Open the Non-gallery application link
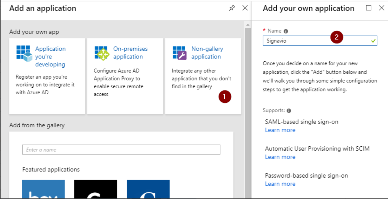This screenshot has width=388, height=199. (x=207, y=53)
